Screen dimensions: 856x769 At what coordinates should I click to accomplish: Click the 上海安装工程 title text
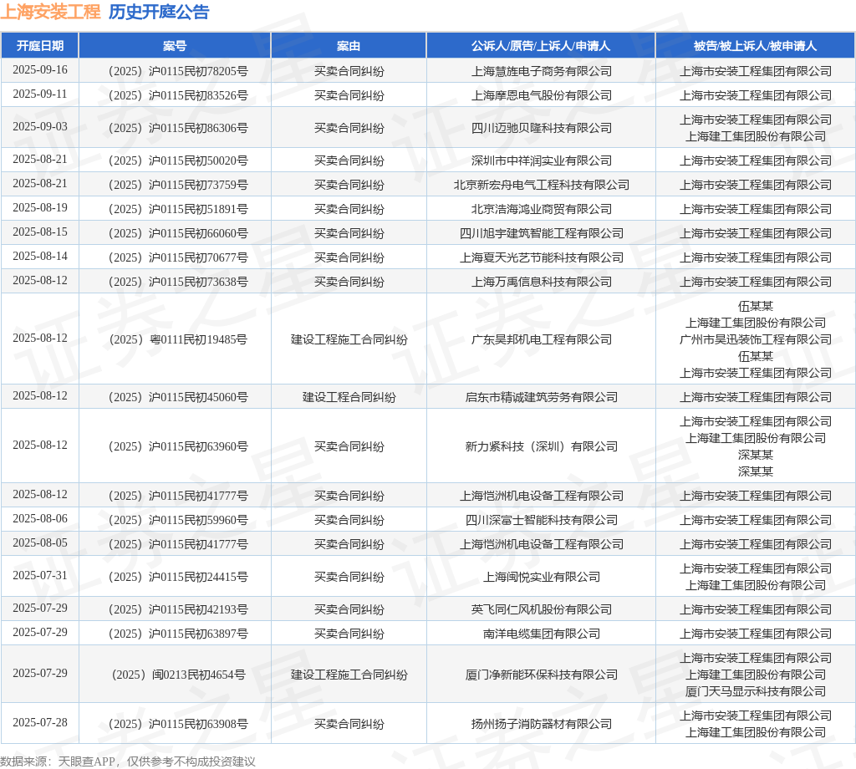point(51,12)
